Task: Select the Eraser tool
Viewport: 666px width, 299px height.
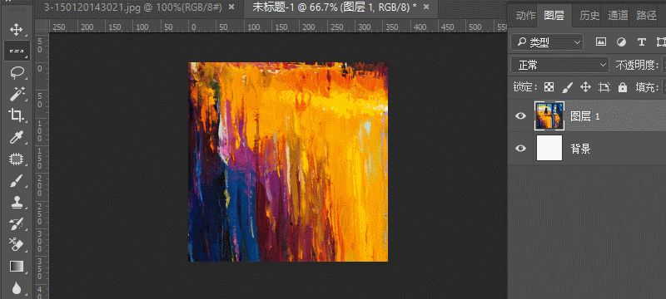Action: [16, 245]
